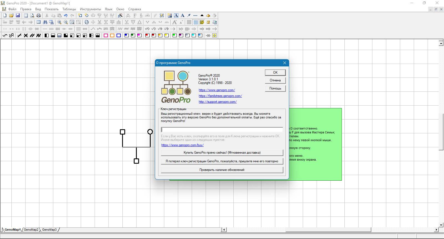Switch to the GenoMap2 tab
The height and width of the screenshot is (239, 444).
coord(31,230)
